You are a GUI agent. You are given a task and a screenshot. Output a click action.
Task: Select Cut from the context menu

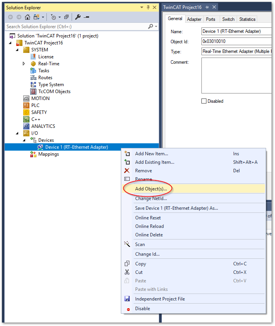(194, 272)
